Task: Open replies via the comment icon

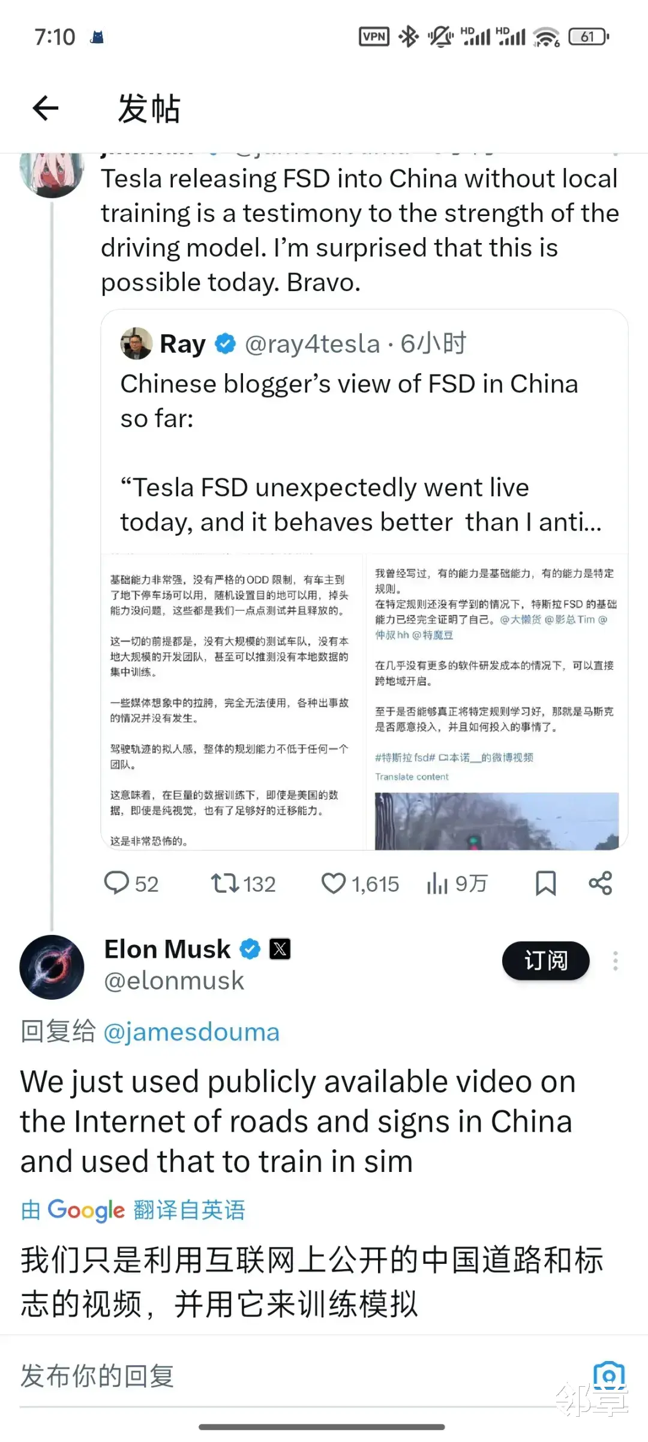Action: pyautogui.click(x=116, y=883)
